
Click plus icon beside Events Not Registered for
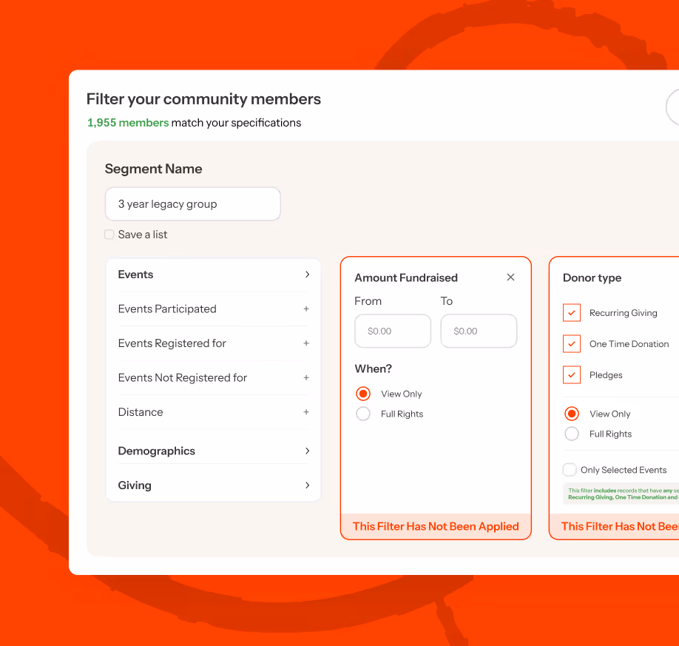tap(306, 378)
